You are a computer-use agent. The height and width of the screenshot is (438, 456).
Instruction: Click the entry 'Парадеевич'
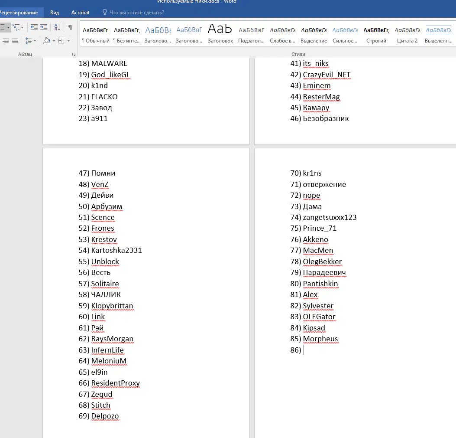click(x=324, y=273)
